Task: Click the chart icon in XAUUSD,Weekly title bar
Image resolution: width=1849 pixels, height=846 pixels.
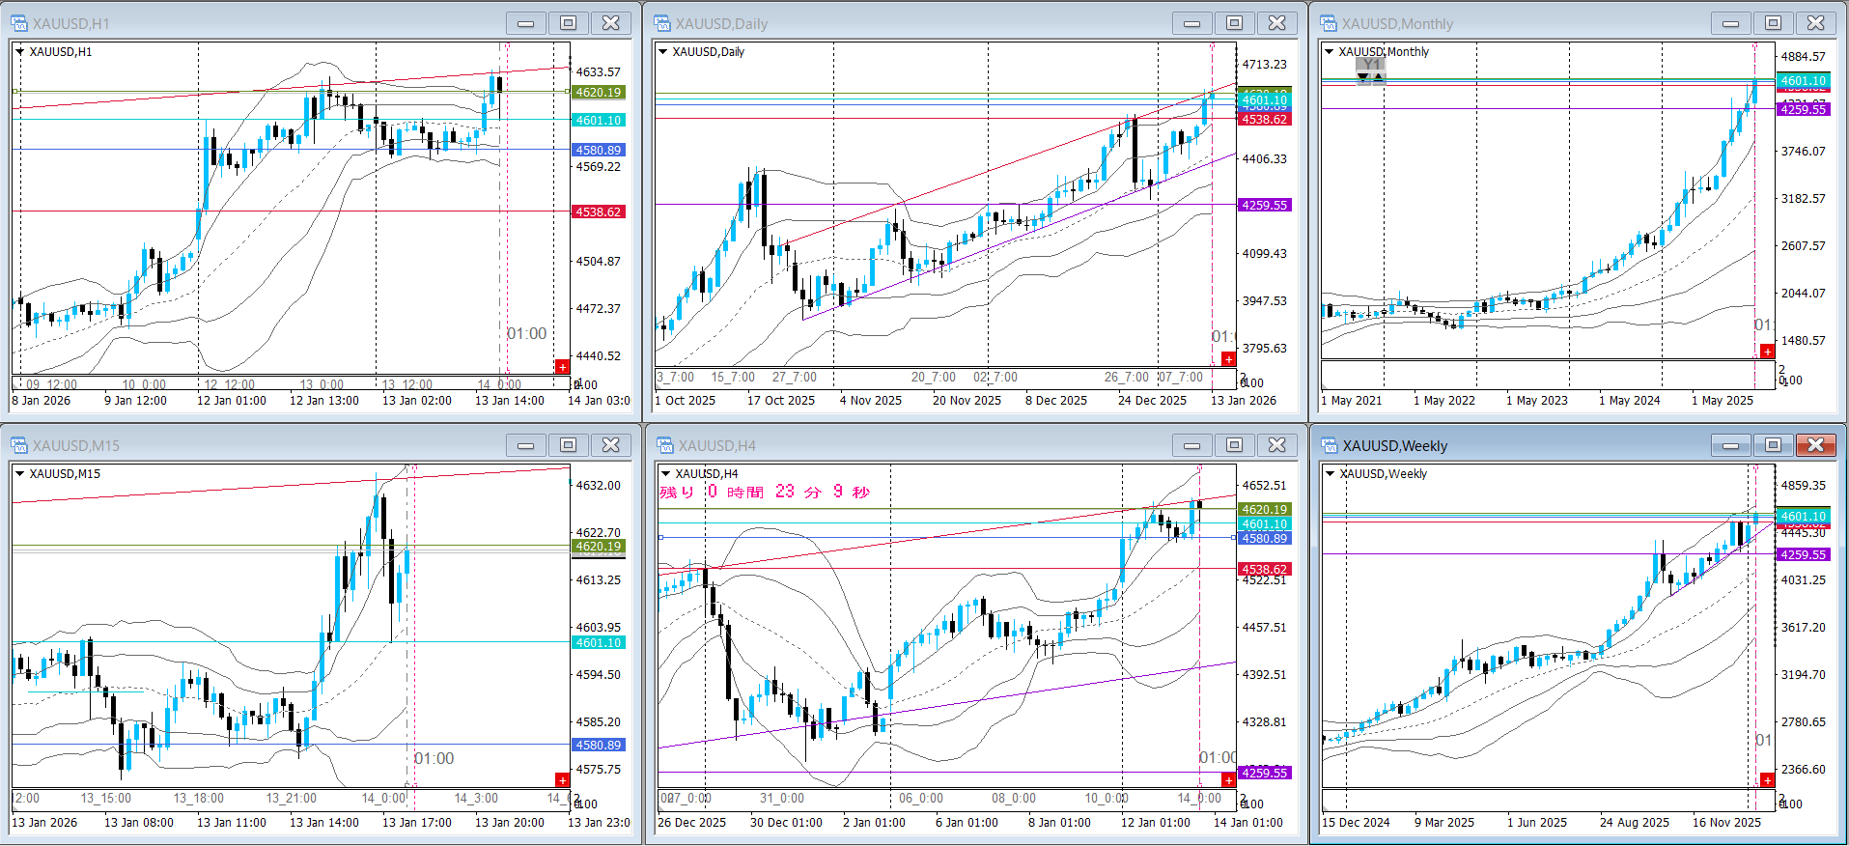Action: coord(1330,445)
